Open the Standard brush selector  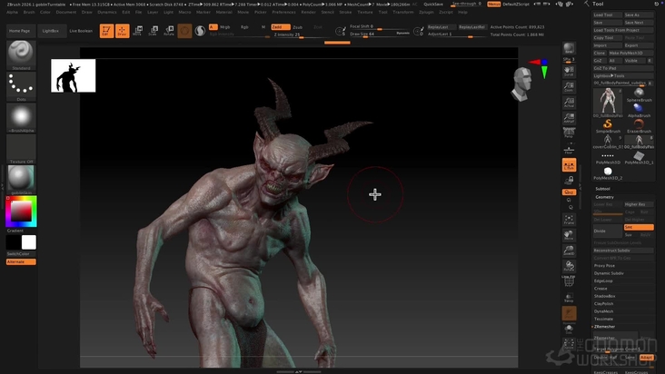(x=21, y=55)
